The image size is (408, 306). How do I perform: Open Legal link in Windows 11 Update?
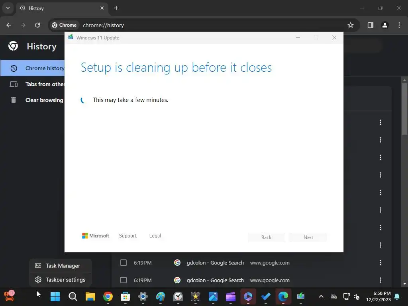155,236
